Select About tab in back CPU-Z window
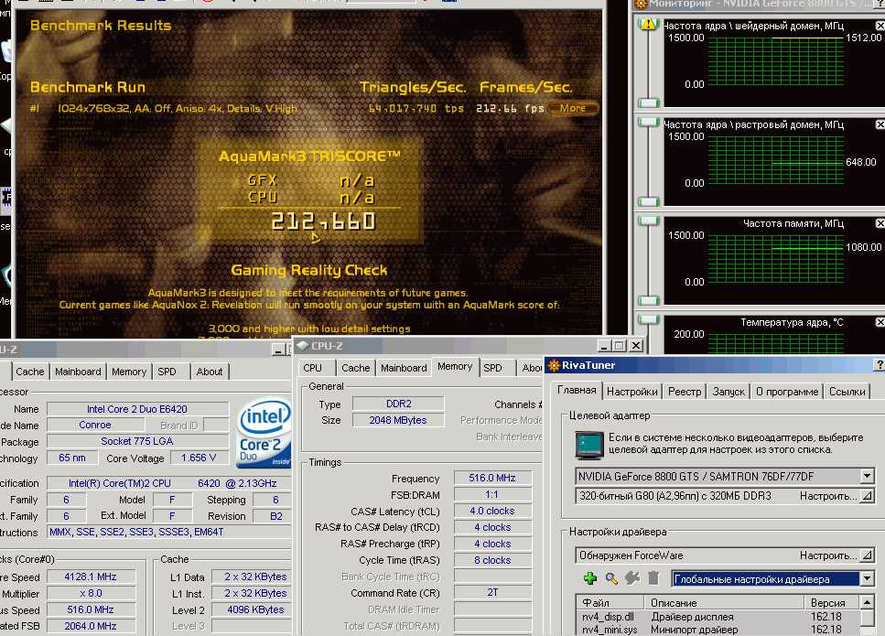885x636 pixels. pyautogui.click(x=210, y=372)
